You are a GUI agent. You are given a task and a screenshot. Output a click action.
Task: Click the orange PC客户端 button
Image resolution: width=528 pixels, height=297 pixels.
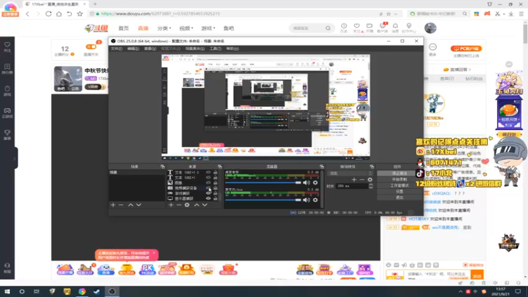[x=466, y=48]
